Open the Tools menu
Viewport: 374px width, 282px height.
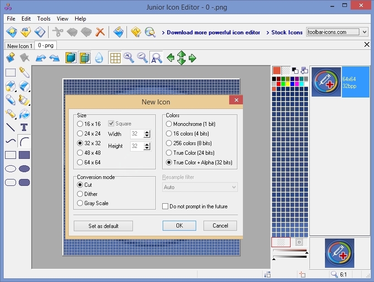click(44, 19)
